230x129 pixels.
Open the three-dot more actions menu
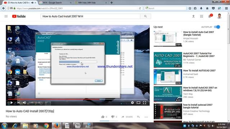[x=146, y=117]
